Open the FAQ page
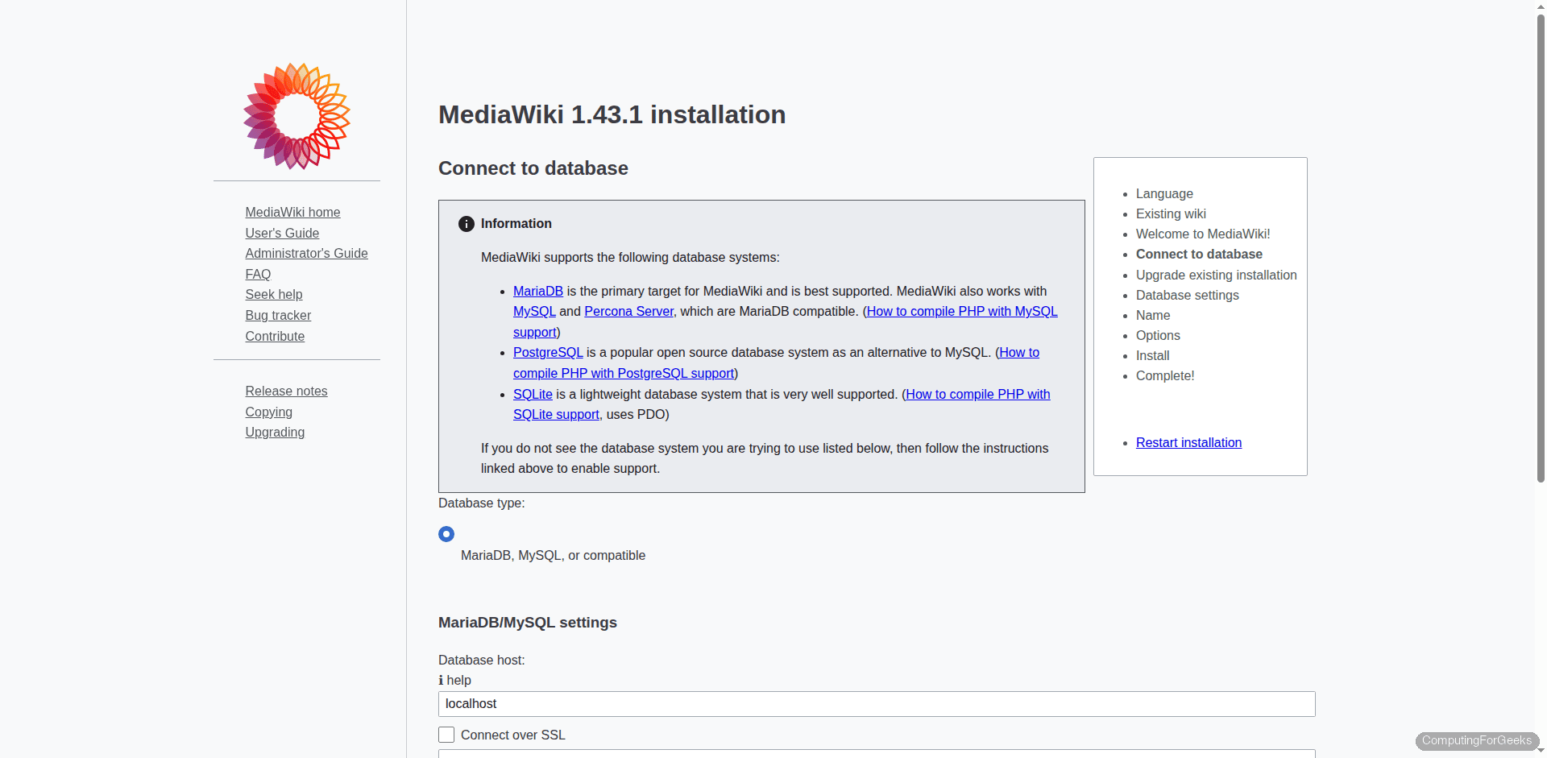Screen dimensions: 1547x758 [258, 274]
